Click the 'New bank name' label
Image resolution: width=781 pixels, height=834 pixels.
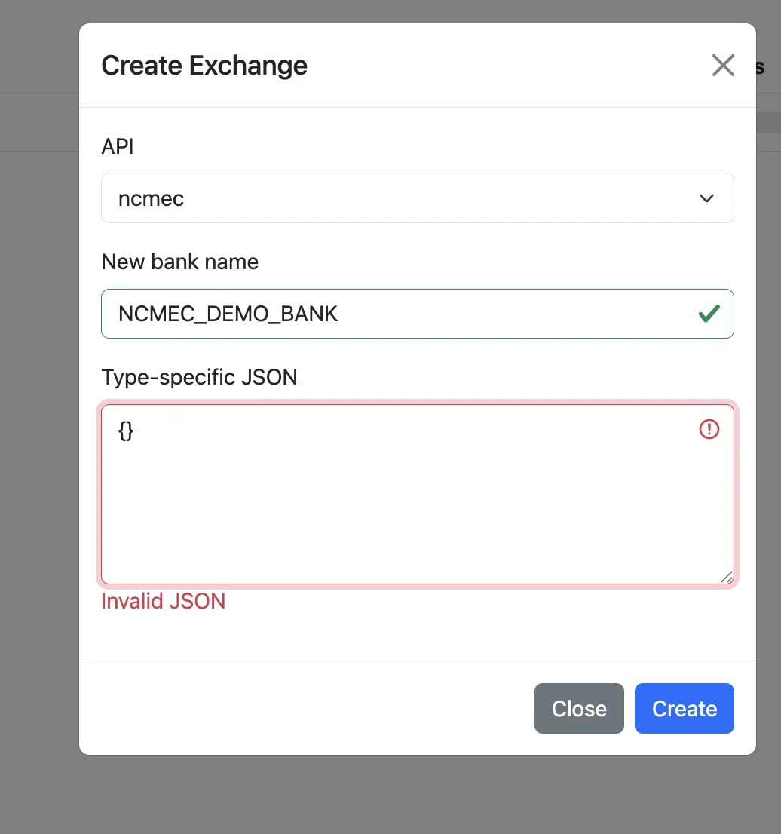(x=179, y=262)
